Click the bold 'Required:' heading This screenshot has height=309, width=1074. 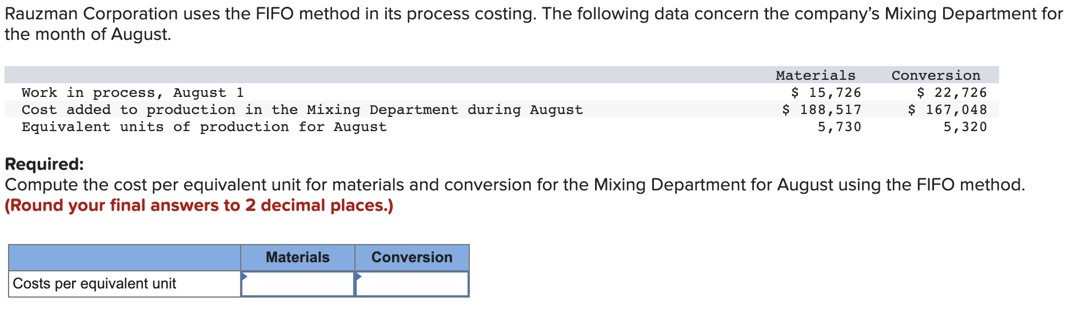coord(44,164)
